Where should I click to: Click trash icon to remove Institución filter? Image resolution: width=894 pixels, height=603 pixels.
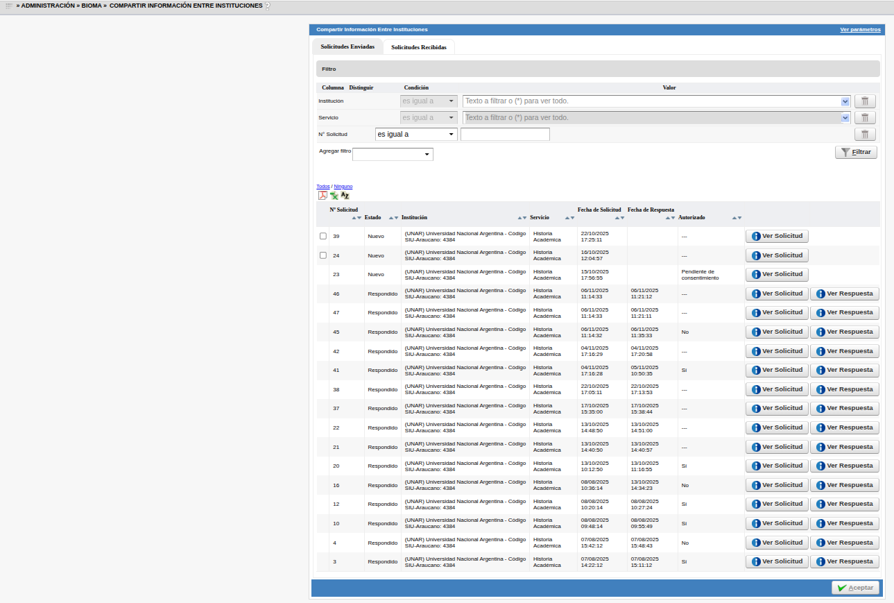pyautogui.click(x=865, y=101)
